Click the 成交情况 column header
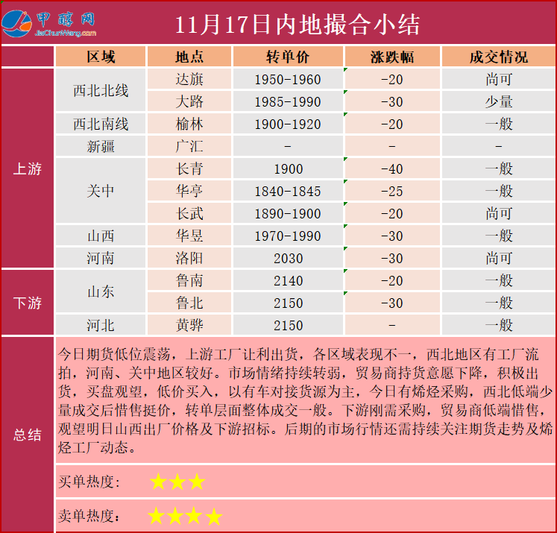Viewport: 557px width, 533px height. click(x=498, y=57)
